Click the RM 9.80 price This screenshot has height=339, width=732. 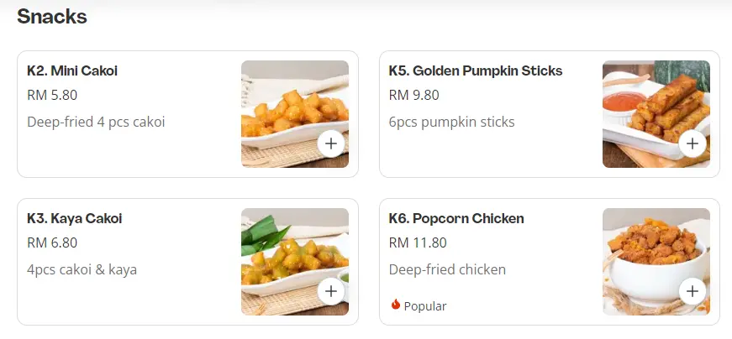pyautogui.click(x=413, y=96)
